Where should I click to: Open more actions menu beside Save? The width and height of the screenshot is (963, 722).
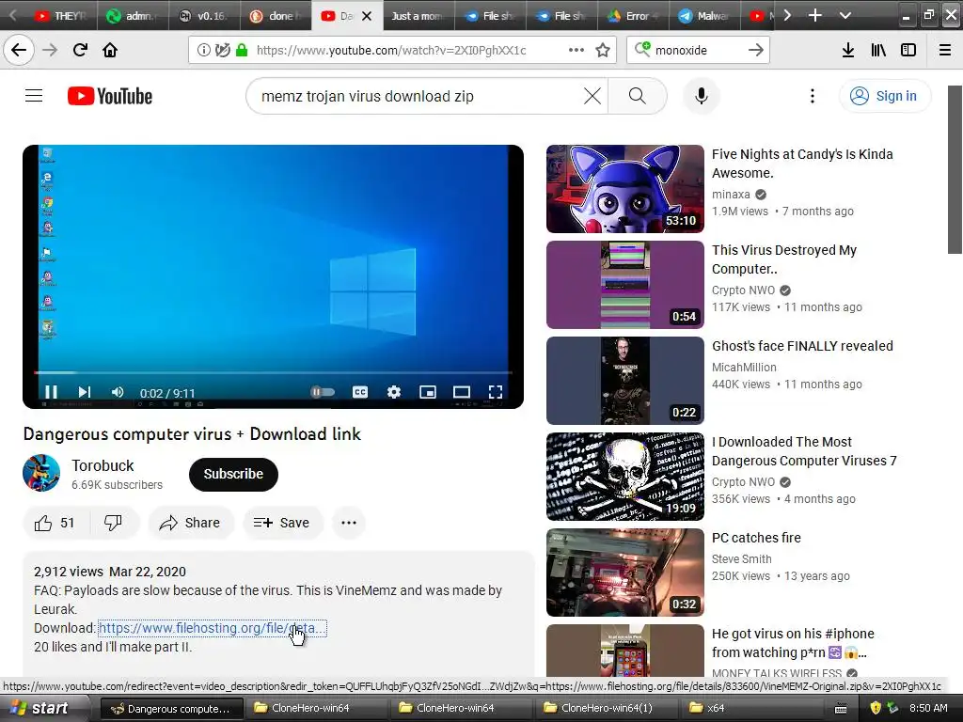pos(349,523)
